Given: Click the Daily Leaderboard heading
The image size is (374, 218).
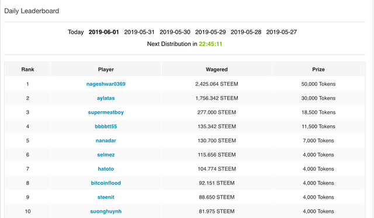Looking at the screenshot, I should [32, 11].
